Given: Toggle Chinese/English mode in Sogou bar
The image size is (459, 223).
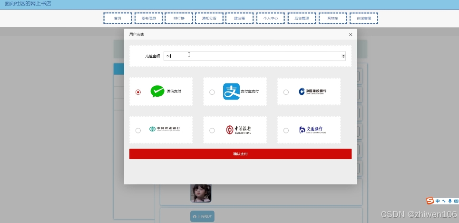Looking at the screenshot, I should [438, 201].
